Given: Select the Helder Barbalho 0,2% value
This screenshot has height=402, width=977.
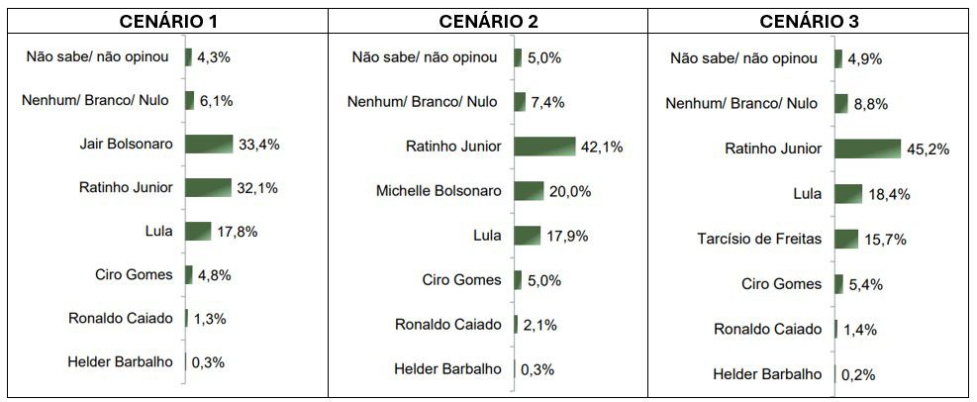Looking at the screenshot, I should coord(858,375).
